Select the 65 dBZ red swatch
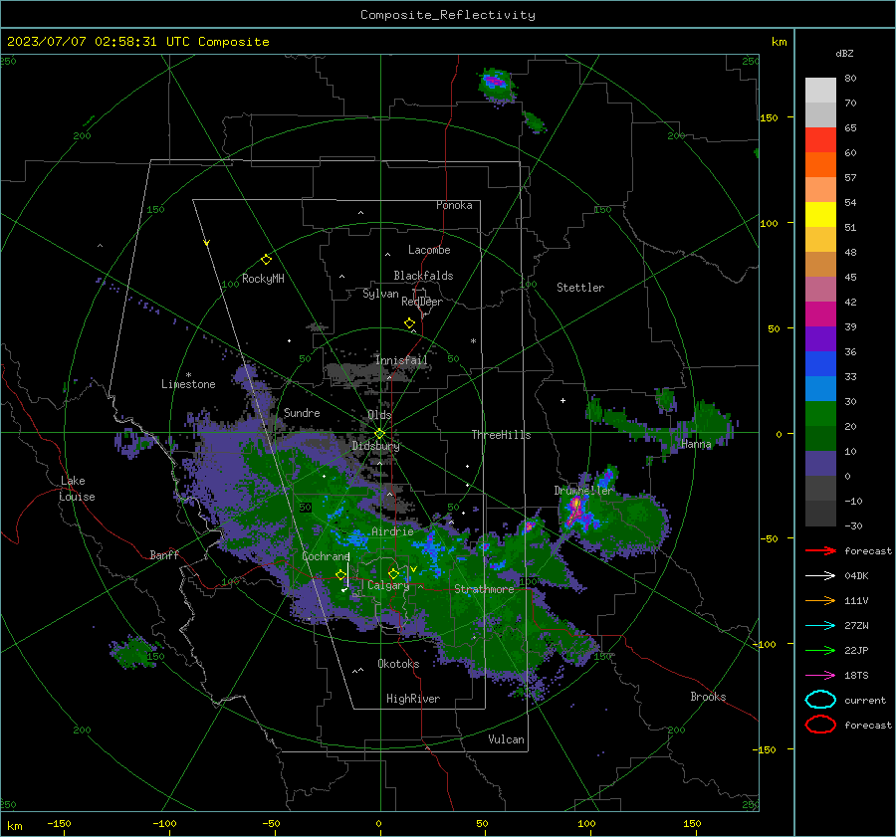The width and height of the screenshot is (896, 837). click(820, 140)
